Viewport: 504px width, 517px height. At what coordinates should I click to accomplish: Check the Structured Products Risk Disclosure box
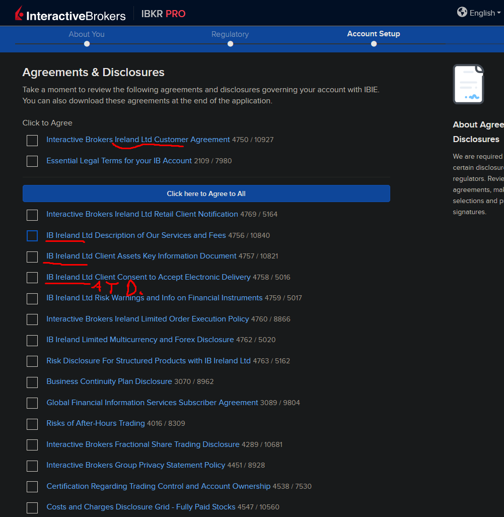(x=32, y=361)
